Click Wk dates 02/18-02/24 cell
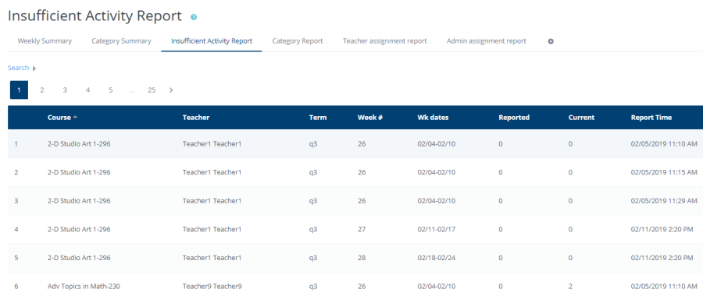This screenshot has height=296, width=703. 436,258
